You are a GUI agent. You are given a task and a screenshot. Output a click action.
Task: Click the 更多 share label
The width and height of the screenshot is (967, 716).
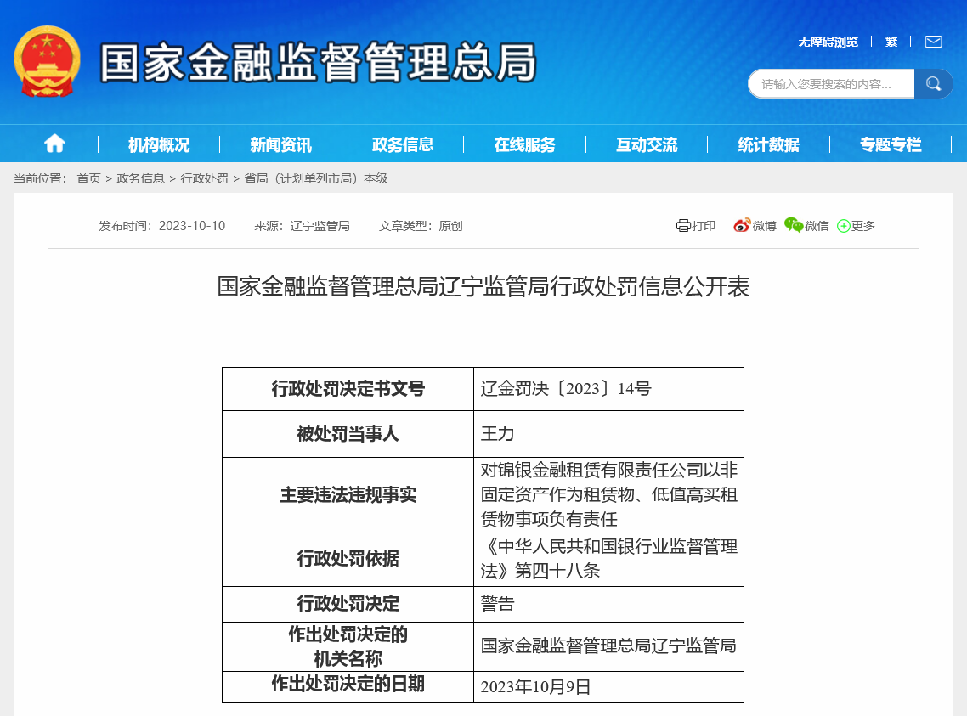pos(863,226)
